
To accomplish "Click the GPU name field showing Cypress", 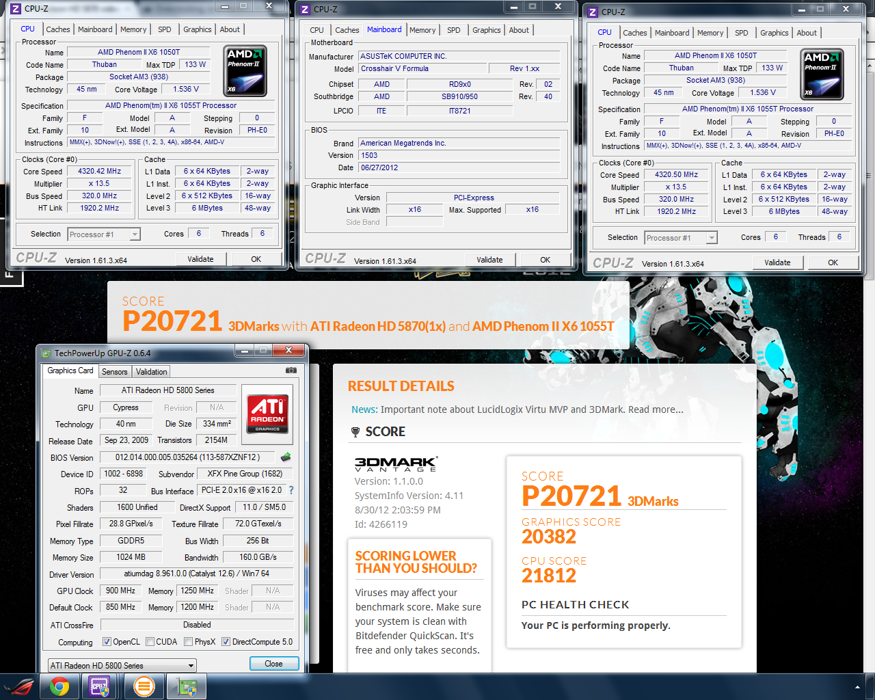I will (x=126, y=407).
